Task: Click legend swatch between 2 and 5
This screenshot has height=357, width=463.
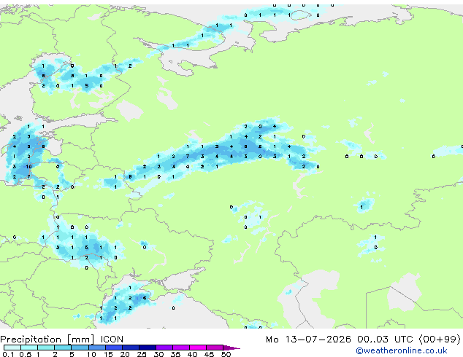Action: click(x=63, y=348)
